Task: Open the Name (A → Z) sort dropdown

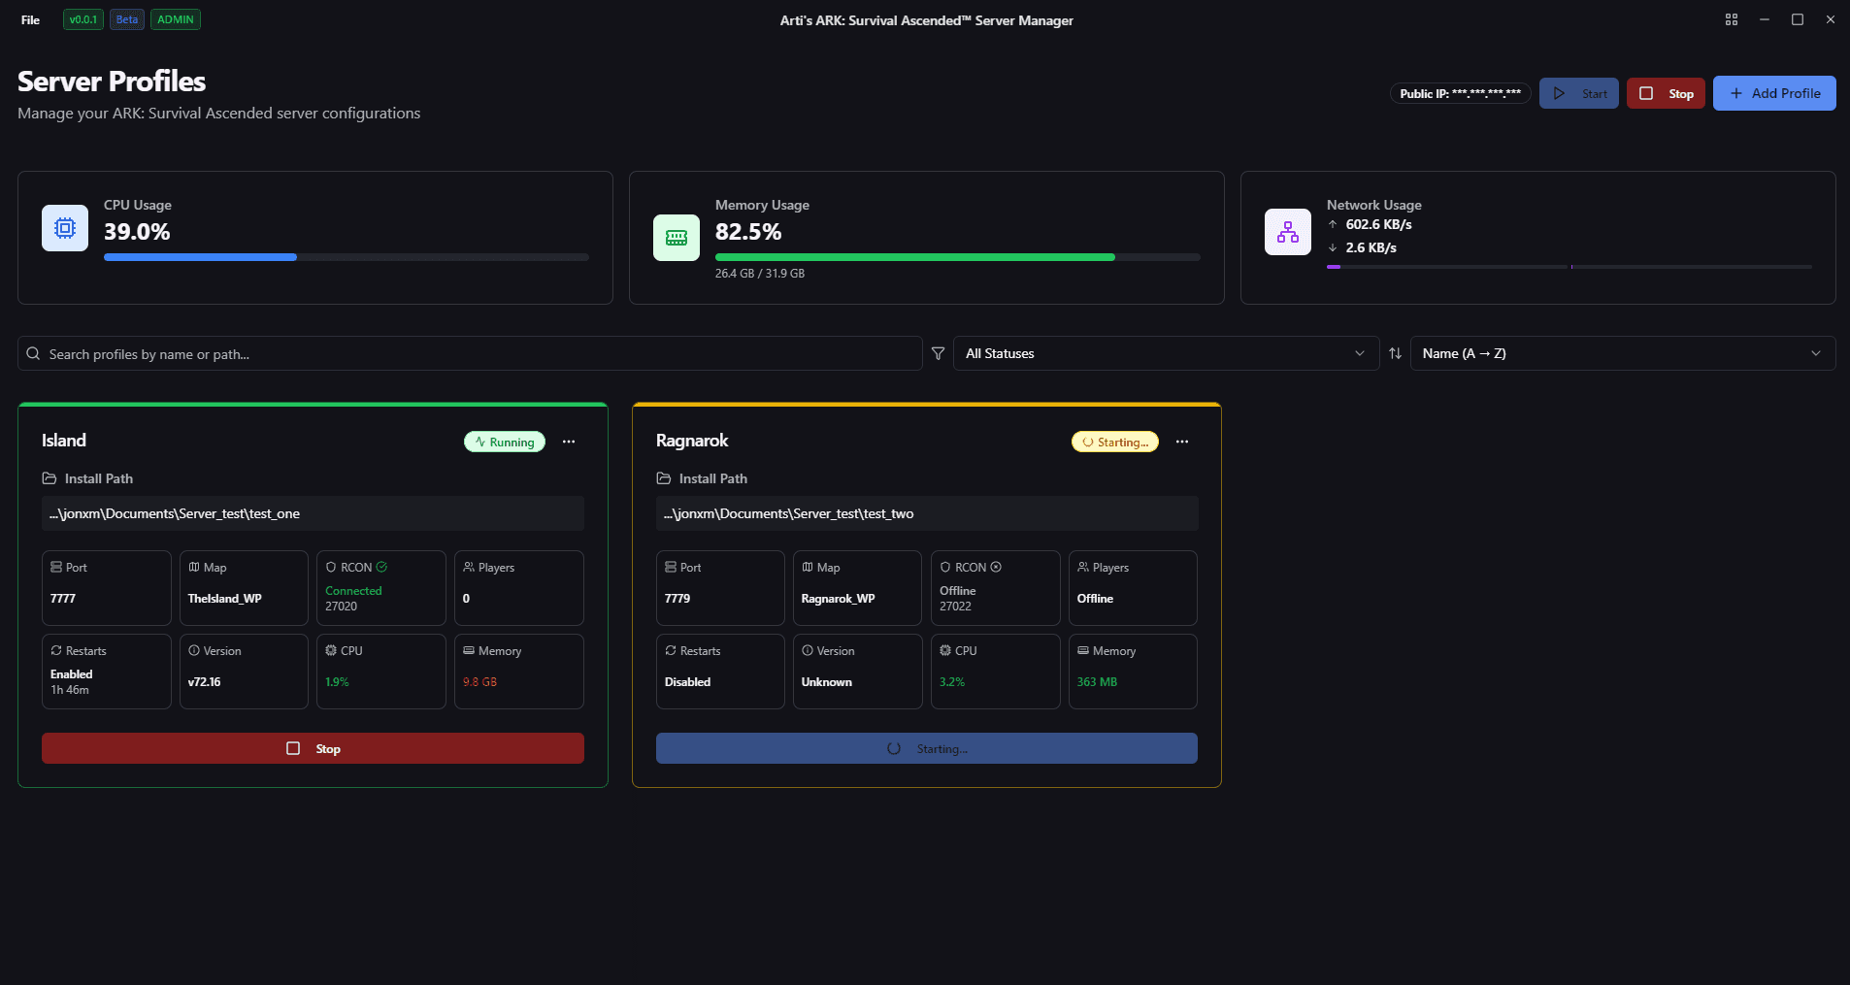Action: pos(1619,353)
